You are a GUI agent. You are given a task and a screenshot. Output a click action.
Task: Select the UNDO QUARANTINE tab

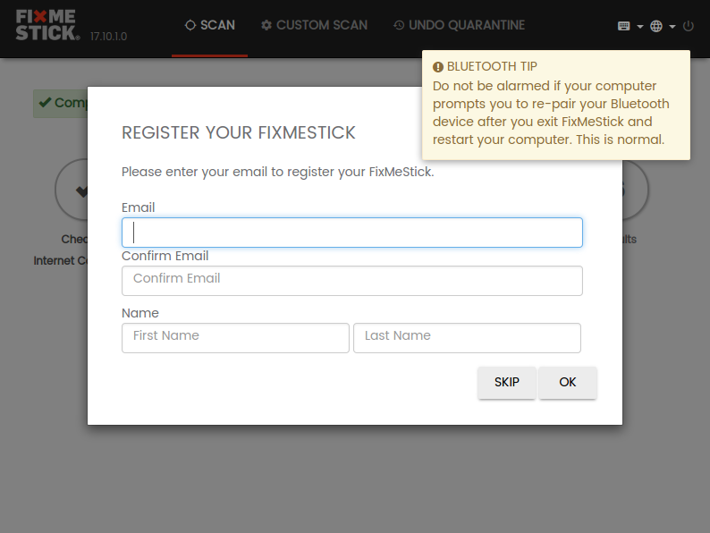[459, 25]
